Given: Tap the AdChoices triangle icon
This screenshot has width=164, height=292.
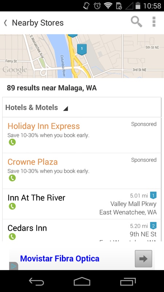Looking at the screenshot, I should [x=13, y=266].
